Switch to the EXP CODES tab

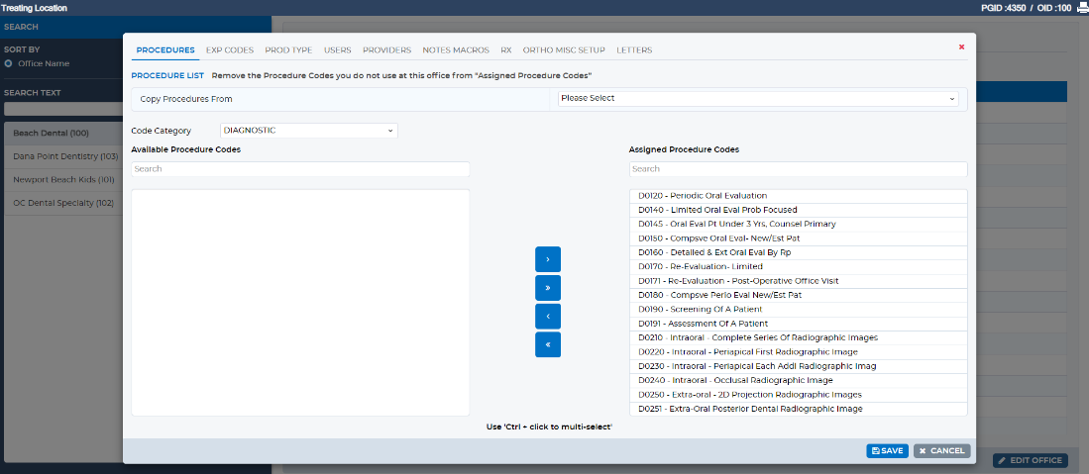pos(230,49)
